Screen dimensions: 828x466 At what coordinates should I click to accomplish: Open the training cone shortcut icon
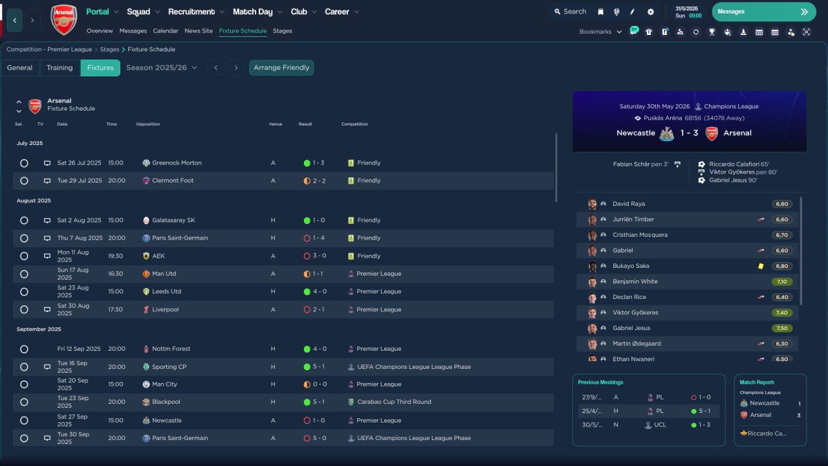coord(743,32)
